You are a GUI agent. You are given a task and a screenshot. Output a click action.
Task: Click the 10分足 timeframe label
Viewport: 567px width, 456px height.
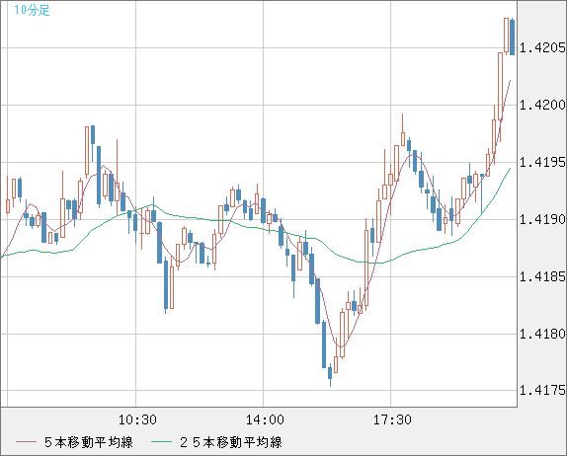point(32,10)
